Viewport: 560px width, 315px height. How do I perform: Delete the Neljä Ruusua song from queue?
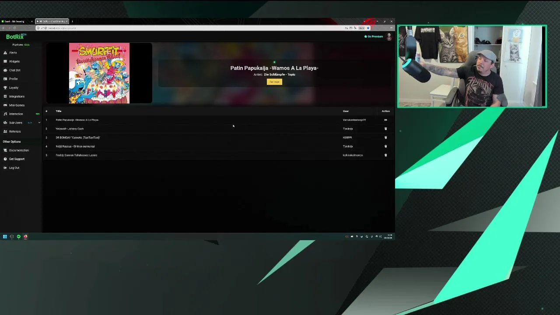pos(385,146)
